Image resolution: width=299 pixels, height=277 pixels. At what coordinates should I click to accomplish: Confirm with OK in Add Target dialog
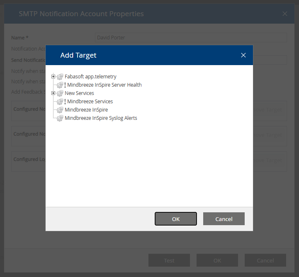(175, 219)
